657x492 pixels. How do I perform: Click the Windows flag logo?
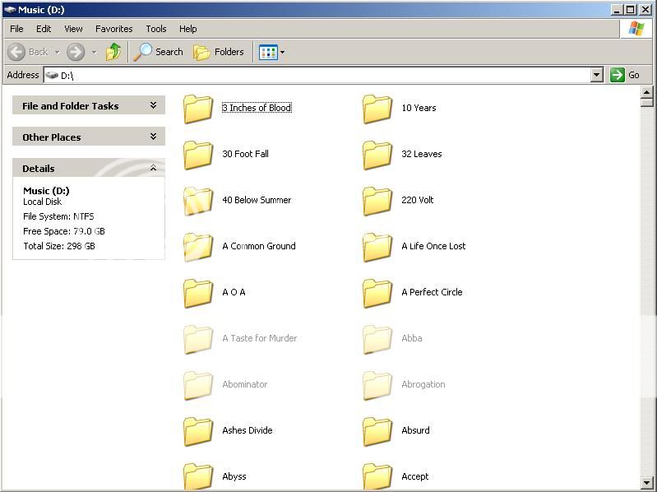pyautogui.click(x=636, y=29)
